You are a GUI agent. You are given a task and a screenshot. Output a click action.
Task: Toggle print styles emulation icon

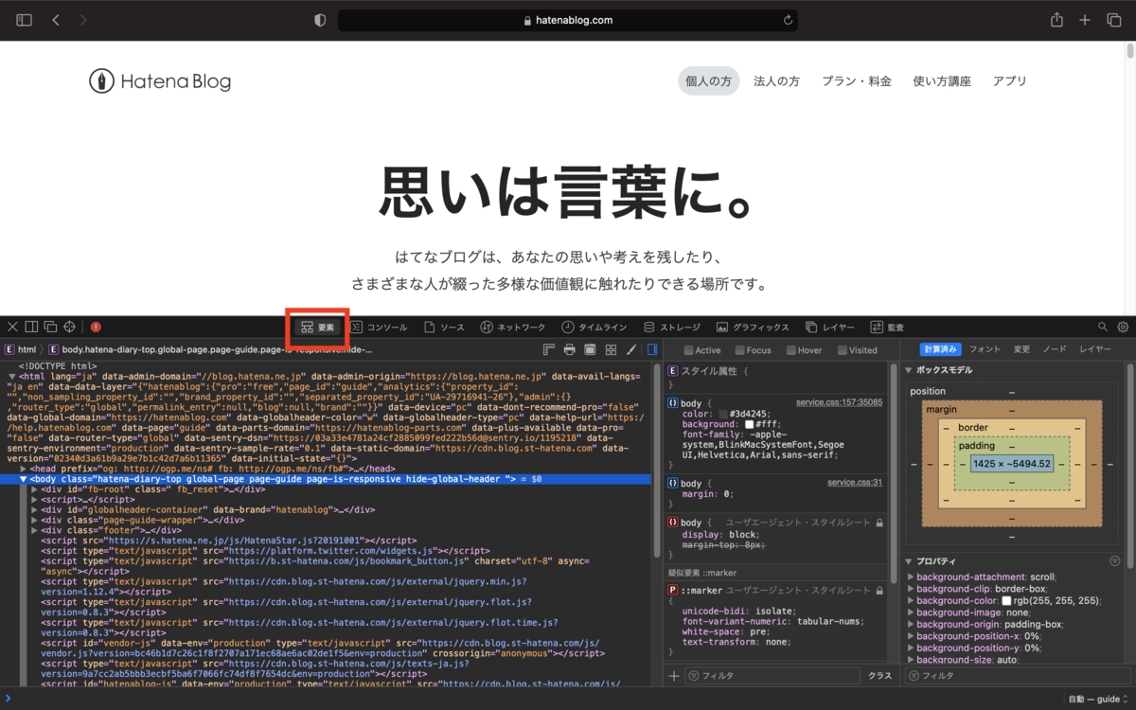pyautogui.click(x=569, y=348)
